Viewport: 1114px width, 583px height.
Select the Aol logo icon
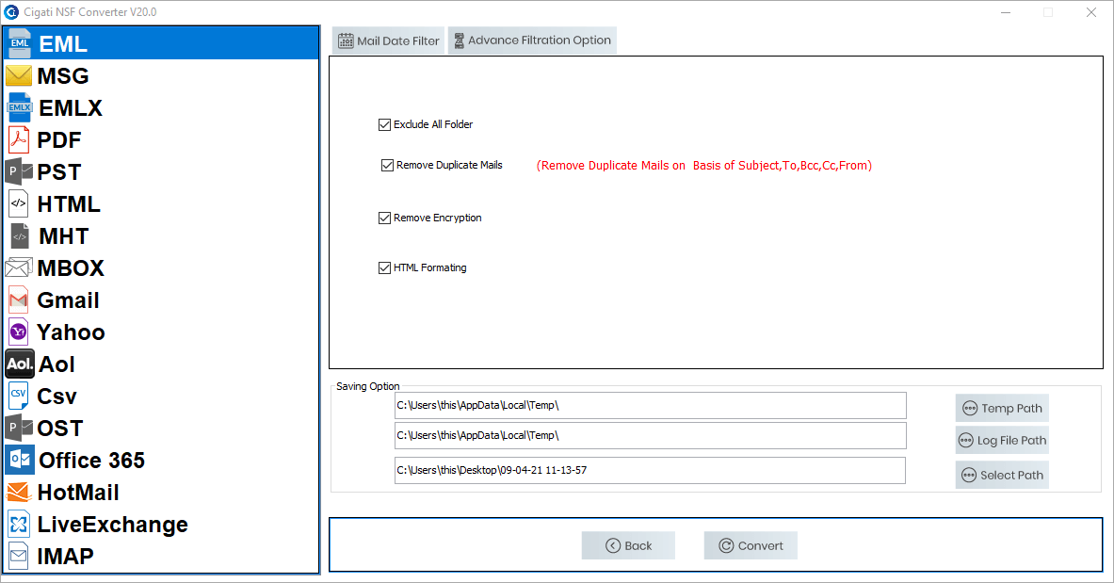[x=20, y=364]
